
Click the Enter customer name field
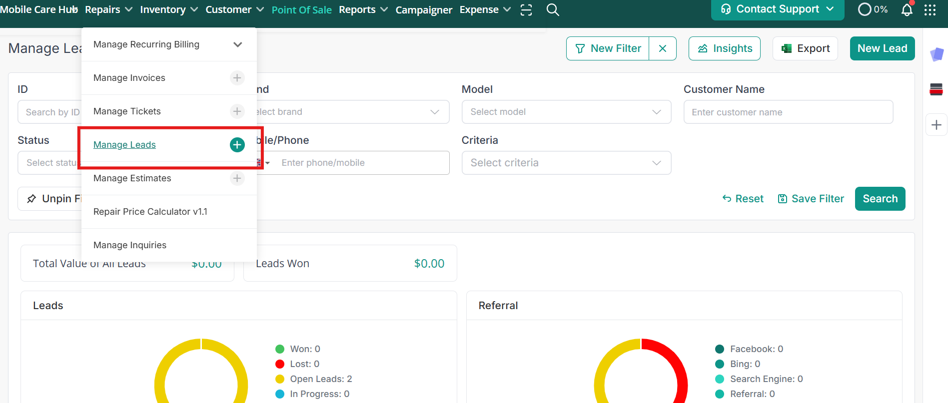pos(788,112)
